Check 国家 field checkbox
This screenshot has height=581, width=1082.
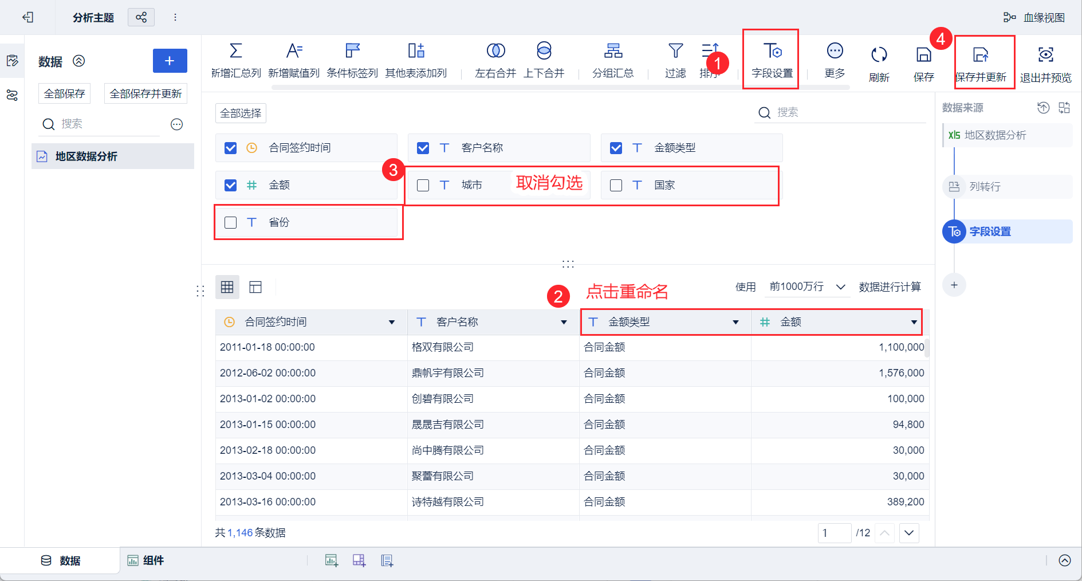[616, 185]
